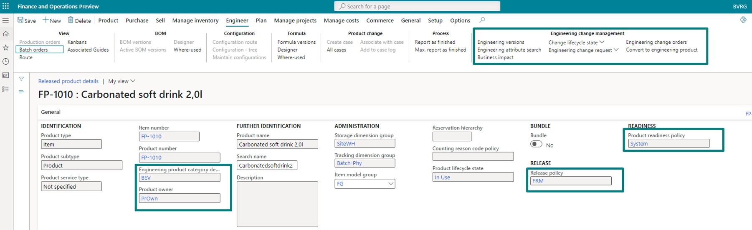Click the personalize diamond icon top right
The image size is (752, 230).
click(743, 20)
